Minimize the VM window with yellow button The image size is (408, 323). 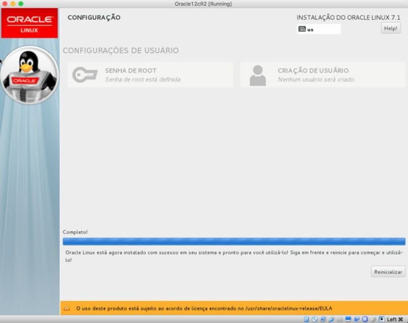coord(13,4)
